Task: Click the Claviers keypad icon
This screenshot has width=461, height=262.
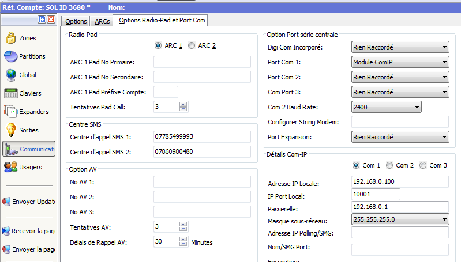Action: pyautogui.click(x=10, y=93)
